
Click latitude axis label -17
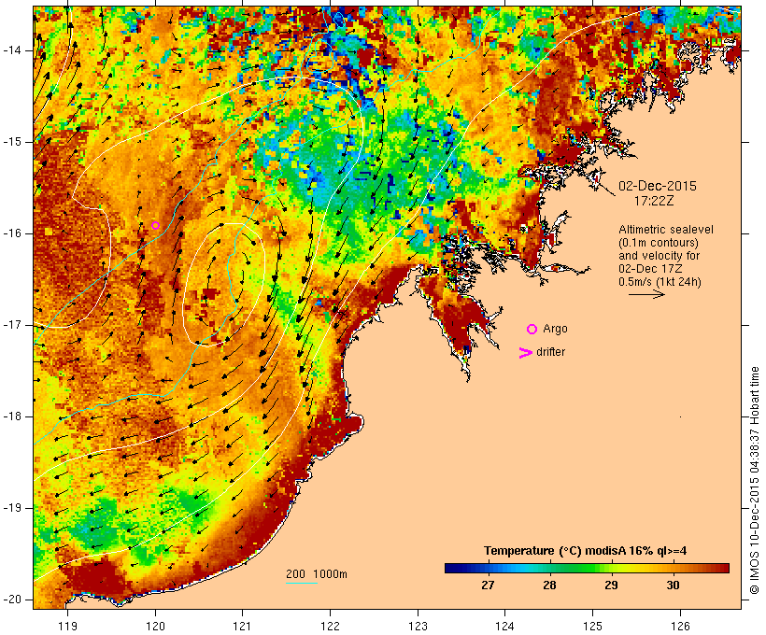click(x=11, y=325)
